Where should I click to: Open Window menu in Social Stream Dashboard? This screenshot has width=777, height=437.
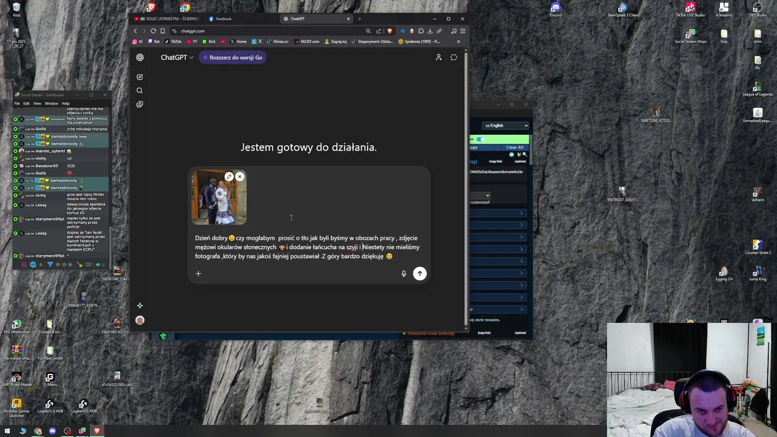51,103
